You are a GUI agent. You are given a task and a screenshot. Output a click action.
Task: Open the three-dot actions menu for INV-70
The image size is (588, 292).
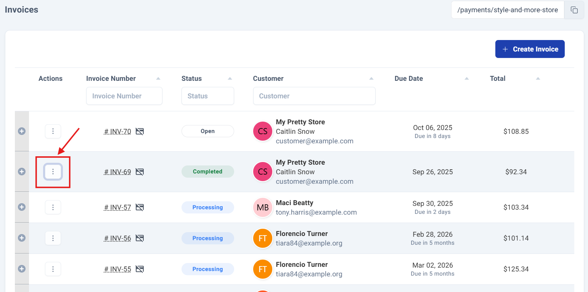coord(53,132)
